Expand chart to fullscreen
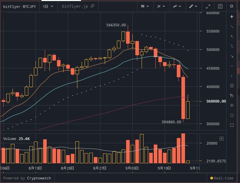240x183 pixels. click(208, 6)
